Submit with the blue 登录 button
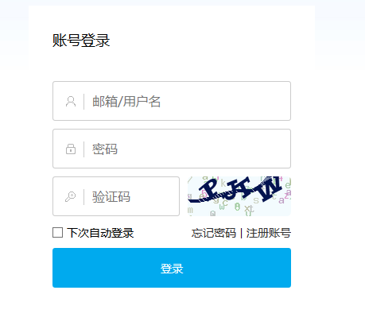The height and width of the screenshot is (329, 365). (172, 268)
